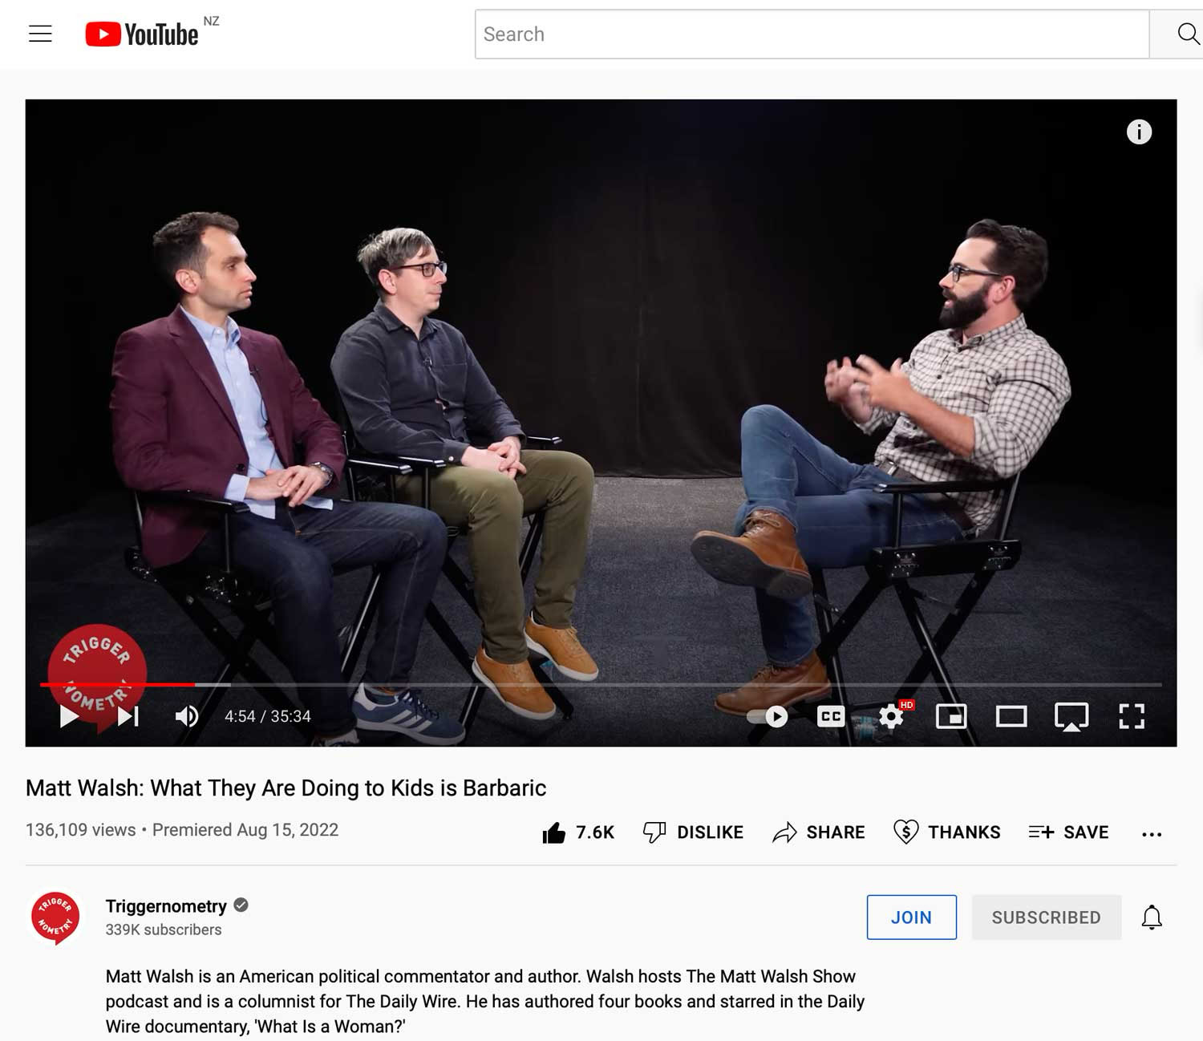Enter full screen mode
Image resolution: width=1203 pixels, height=1041 pixels.
coord(1131,716)
